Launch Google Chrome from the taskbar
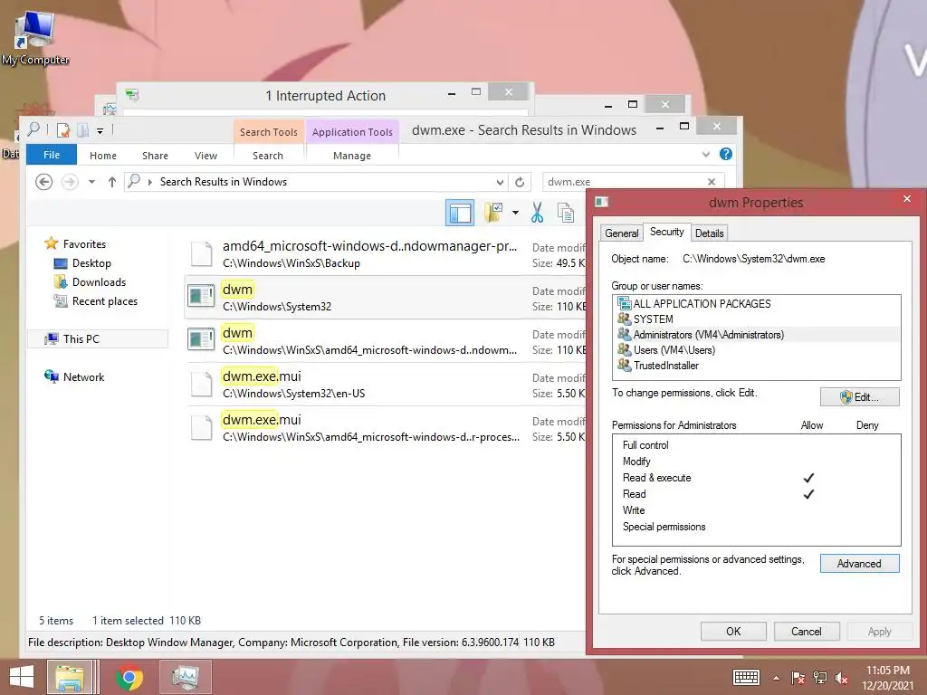Image resolution: width=927 pixels, height=695 pixels. pyautogui.click(x=129, y=677)
